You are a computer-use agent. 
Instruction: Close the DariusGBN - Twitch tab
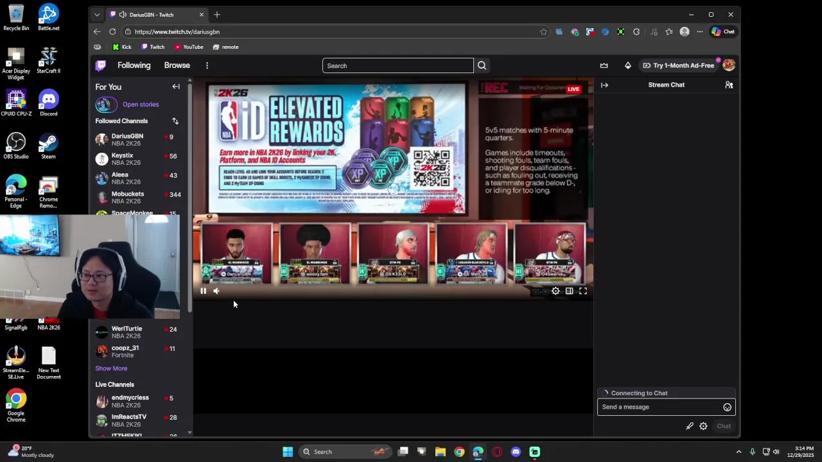click(201, 15)
